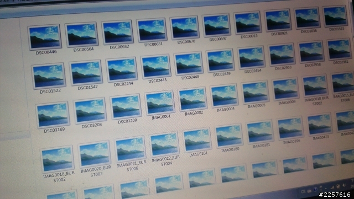Open the volume speaker tray icon
This screenshot has width=354, height=199.
344,185
